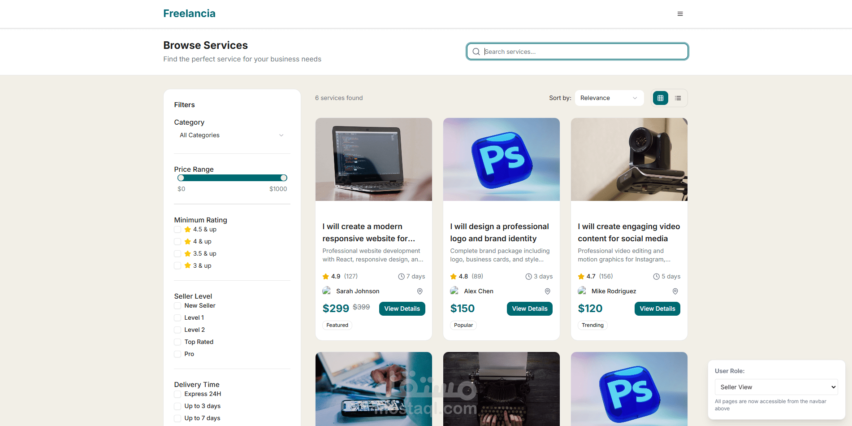The image size is (852, 426).
Task: Open the Seller View role selector
Action: tap(776, 387)
